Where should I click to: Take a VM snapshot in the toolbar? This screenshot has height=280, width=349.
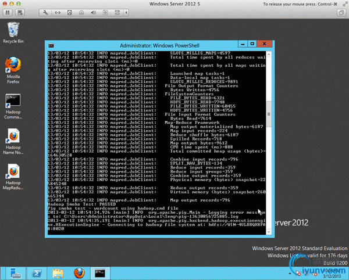(20, 12)
